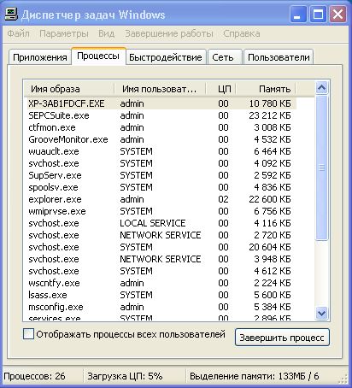Open the Файл menu

coord(18,33)
